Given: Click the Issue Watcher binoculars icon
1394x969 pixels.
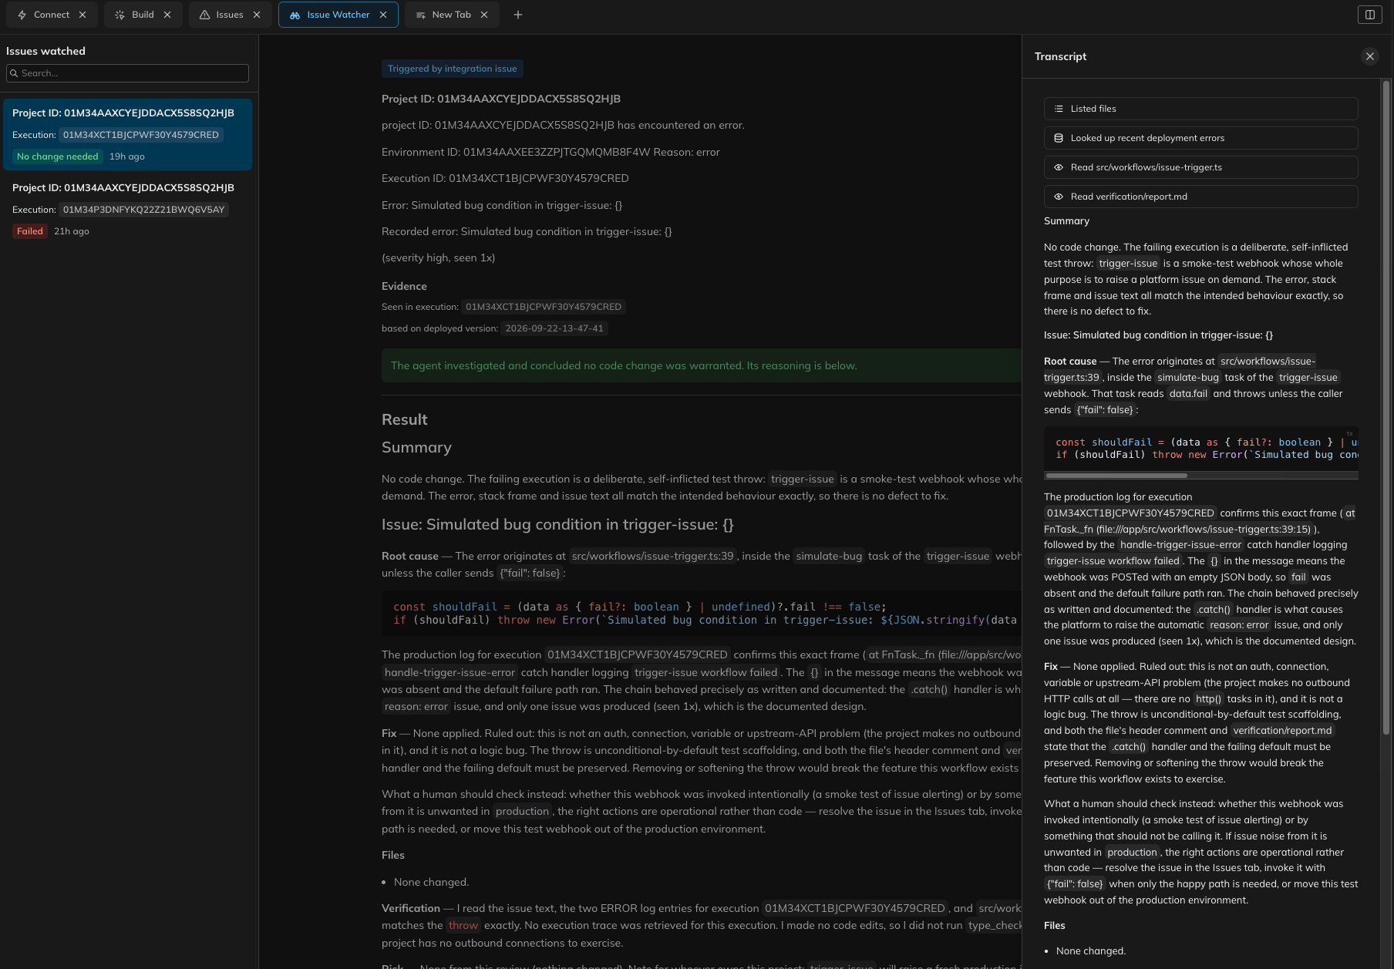Looking at the screenshot, I should 295,15.
